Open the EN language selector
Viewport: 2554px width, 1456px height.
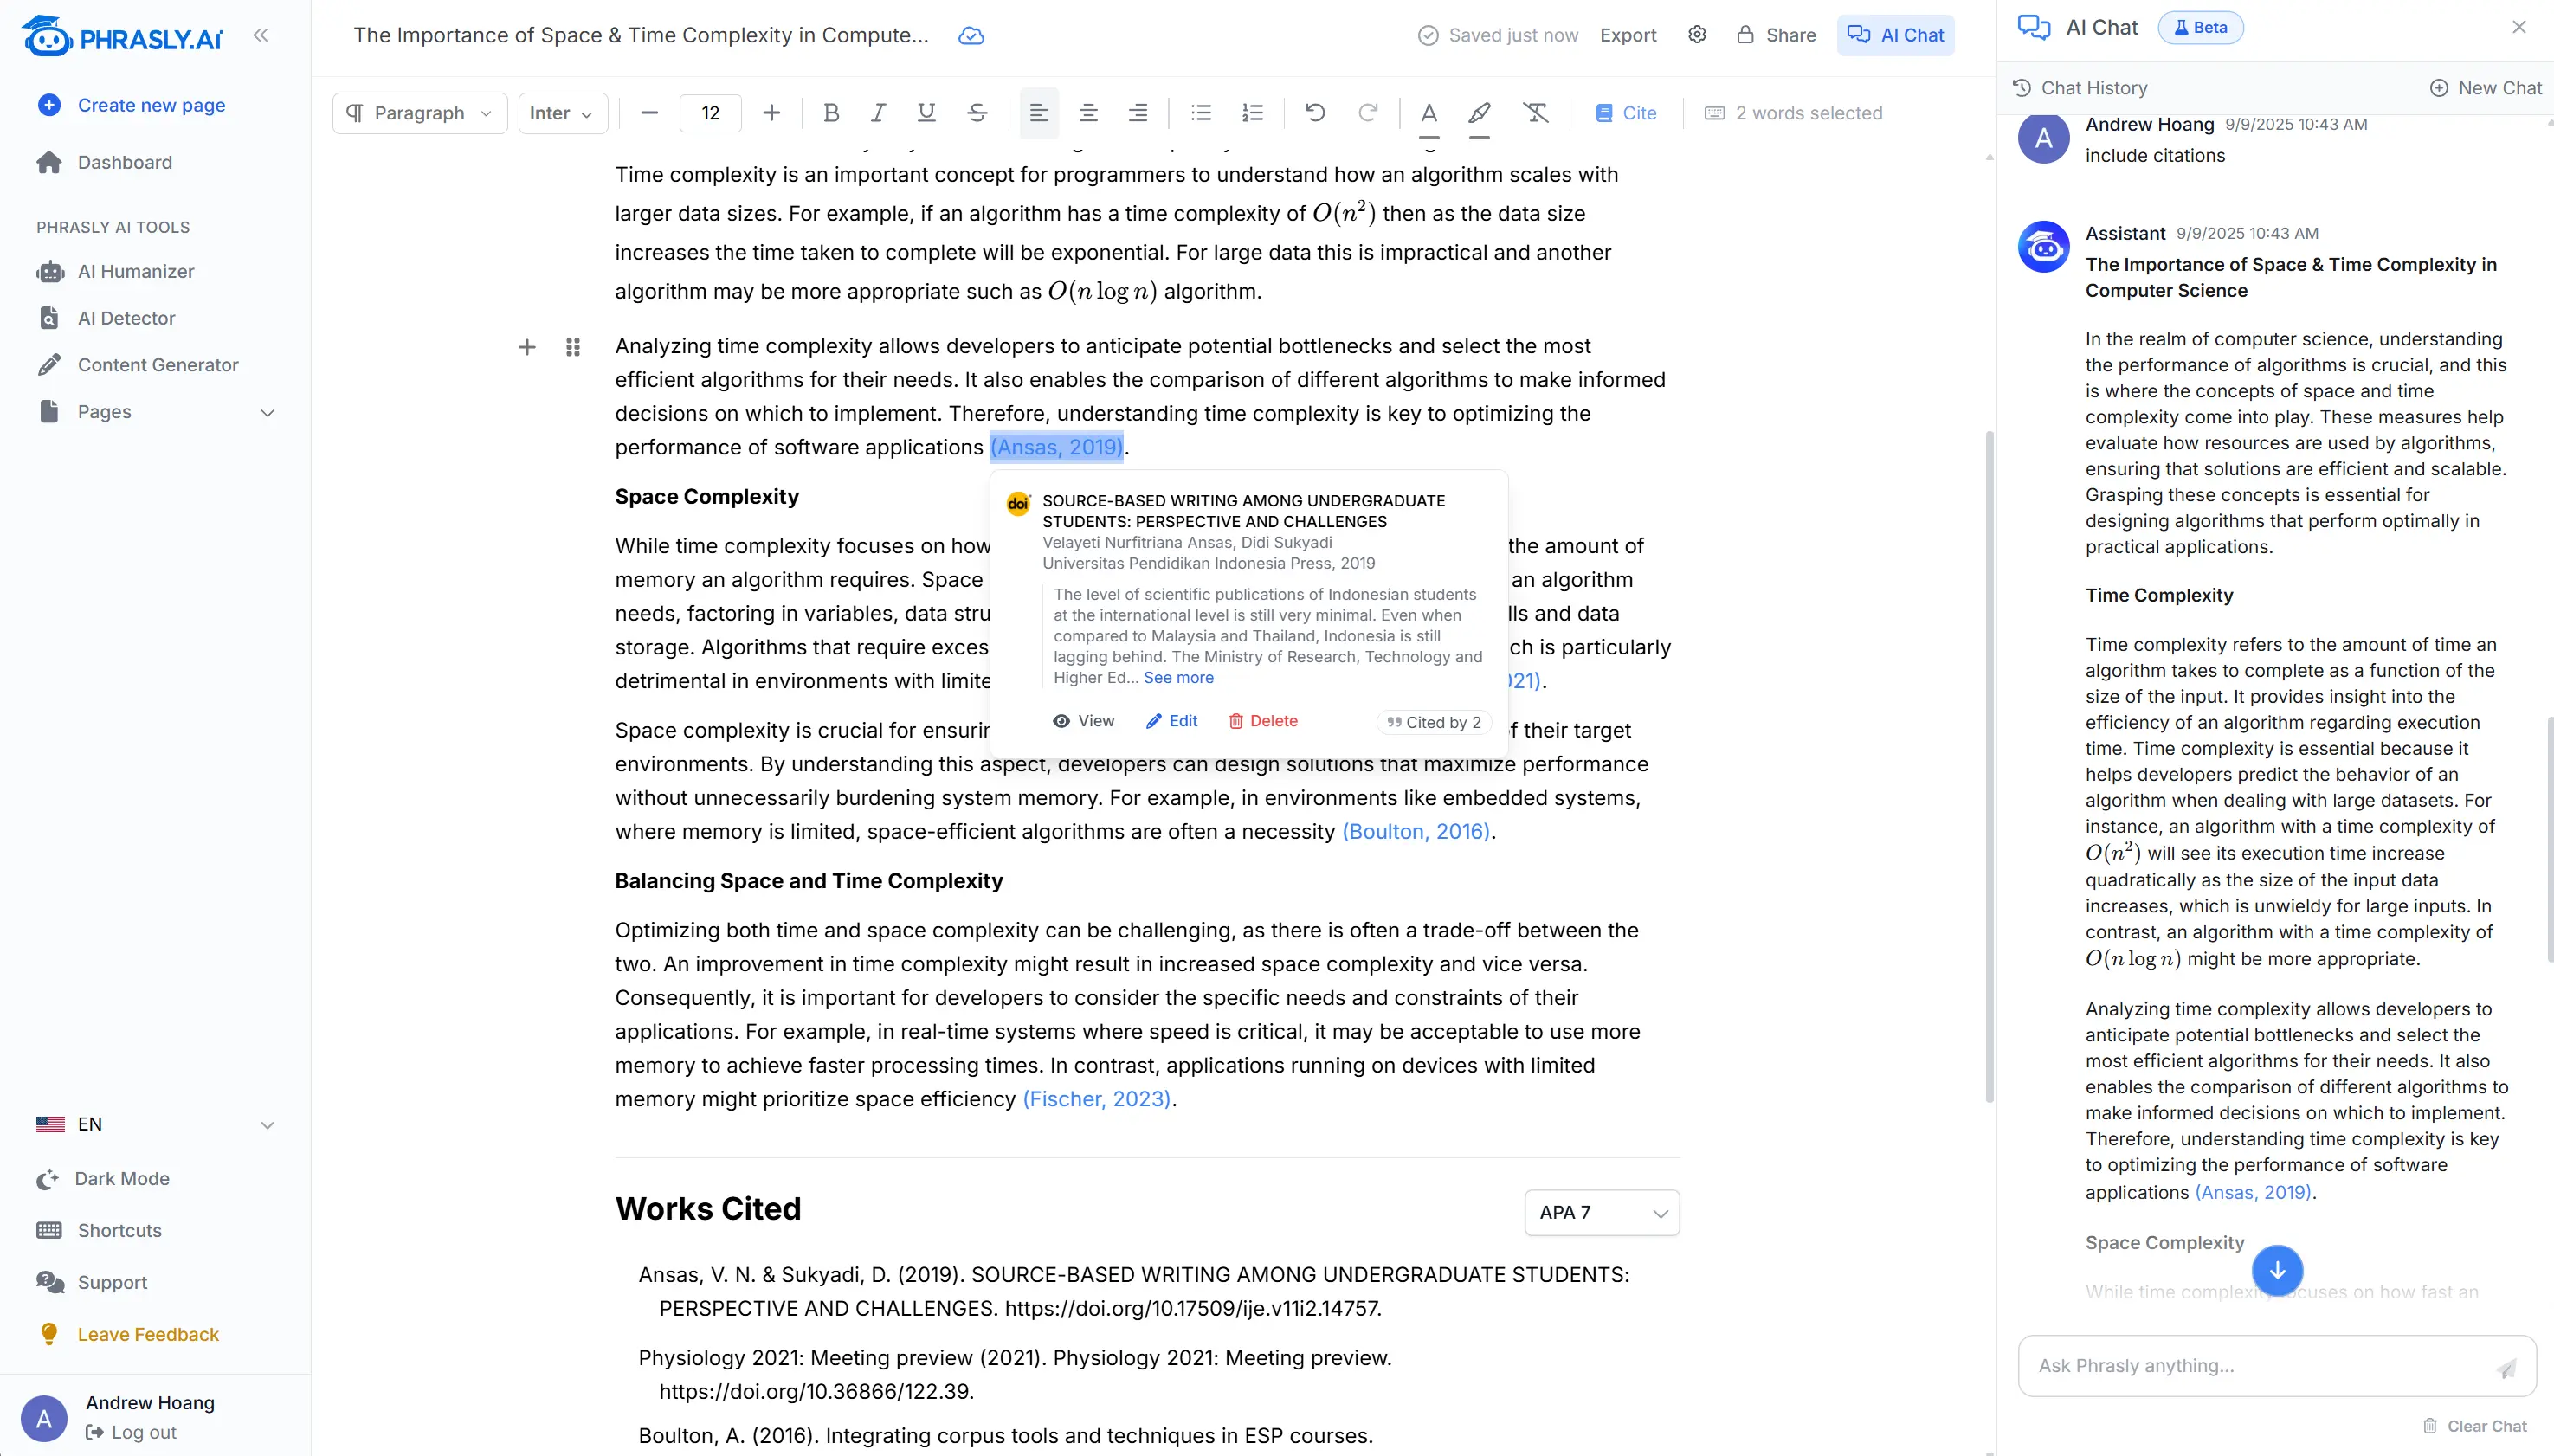pos(155,1124)
